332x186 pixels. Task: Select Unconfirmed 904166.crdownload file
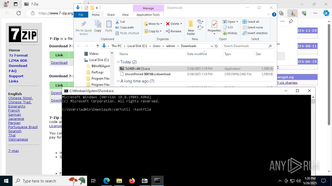pyautogui.click(x=196, y=74)
